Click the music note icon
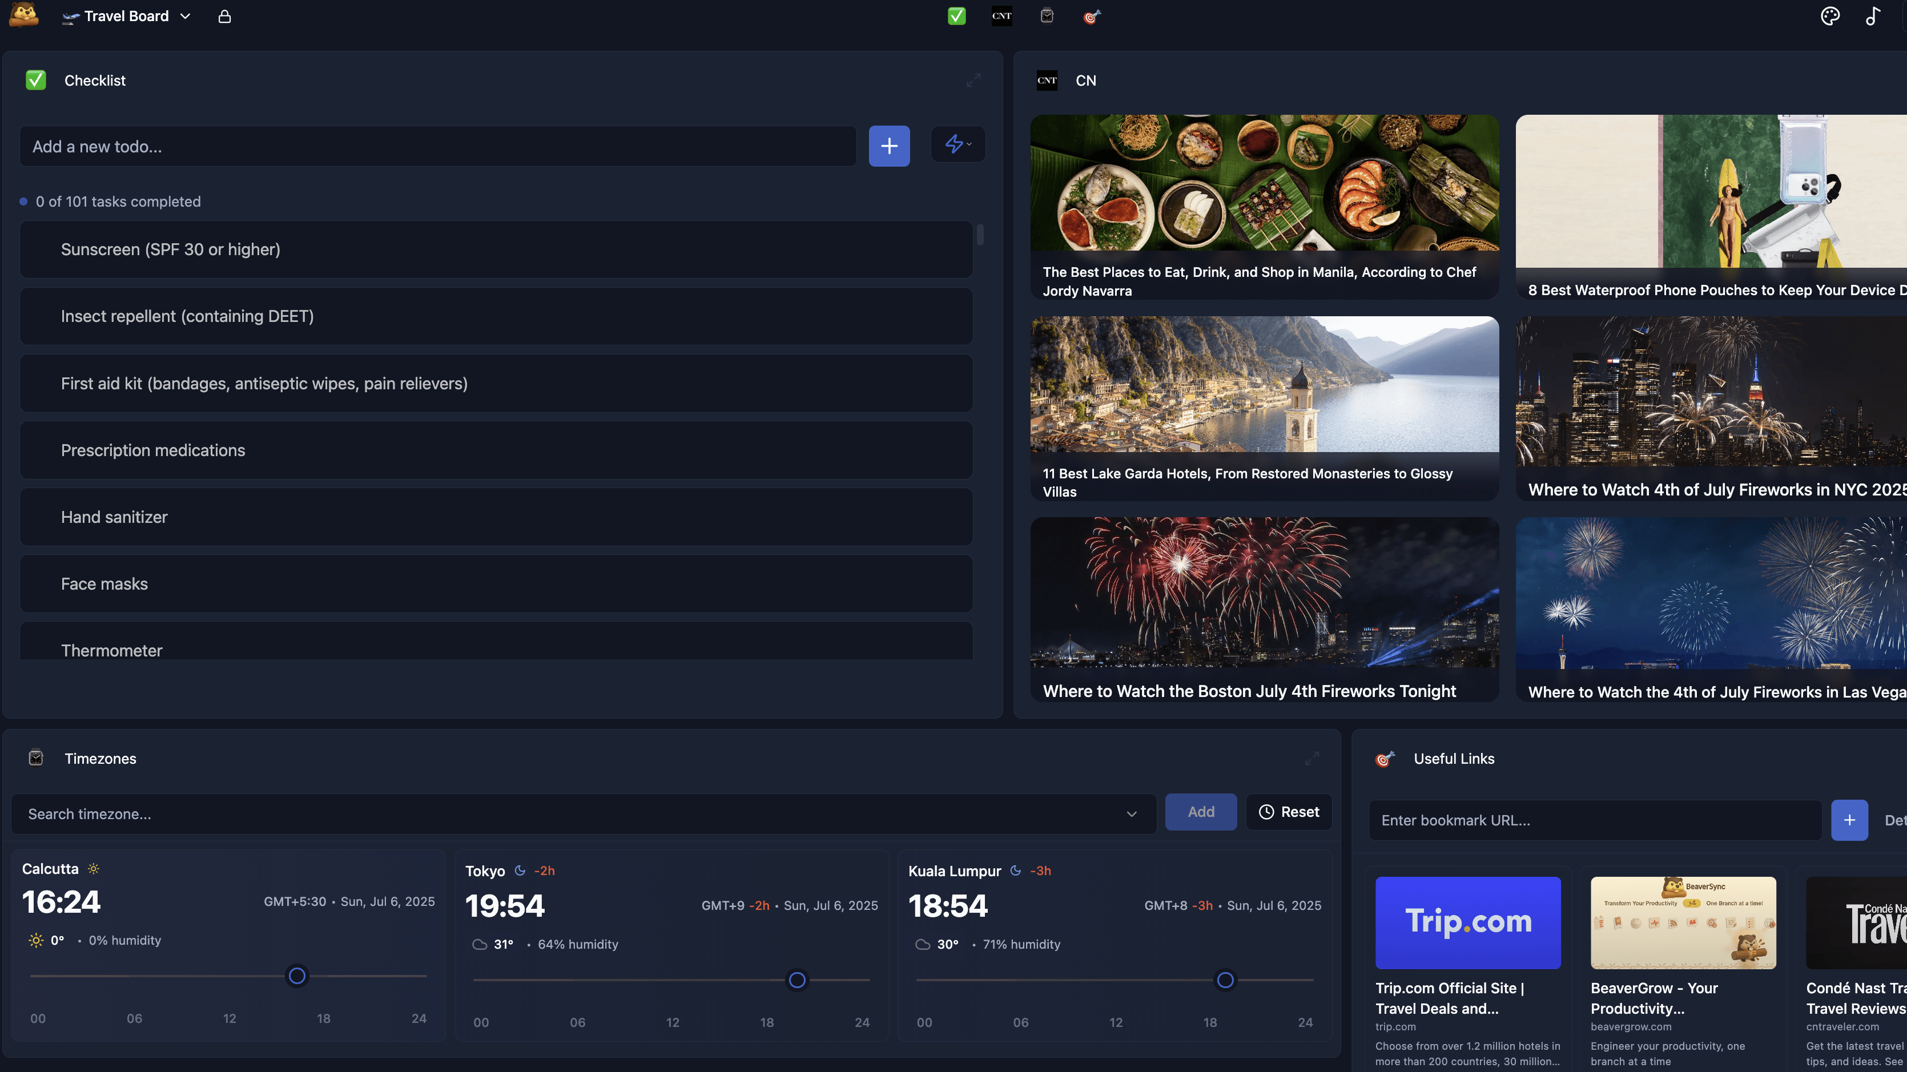This screenshot has width=1907, height=1072. pyautogui.click(x=1872, y=17)
